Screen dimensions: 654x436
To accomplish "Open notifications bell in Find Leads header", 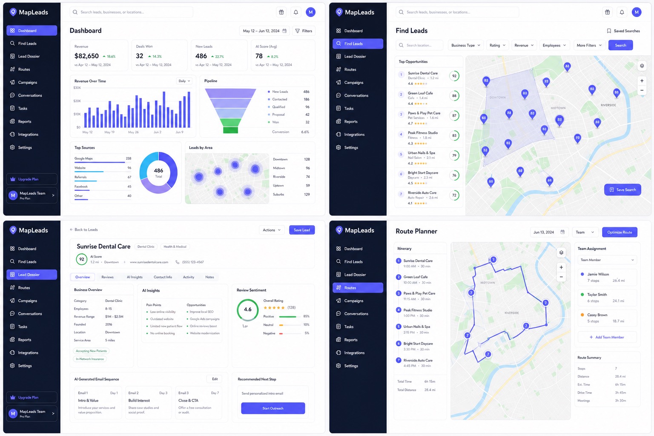I will [622, 12].
